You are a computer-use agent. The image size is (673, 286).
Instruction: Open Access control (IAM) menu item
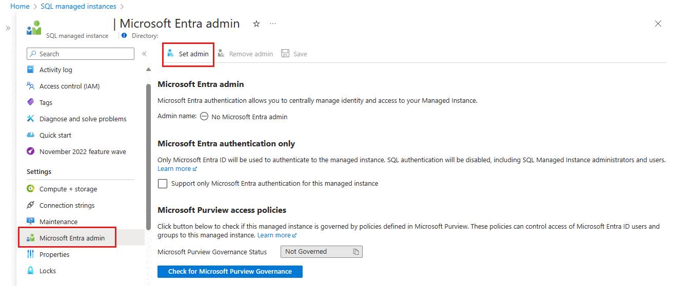pos(69,86)
